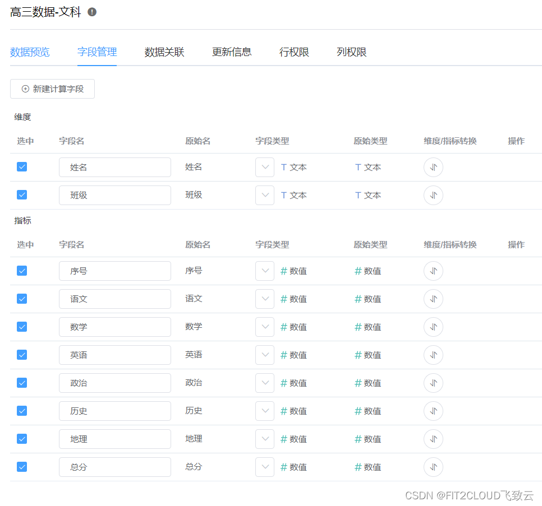Open the 列权限 tab

click(x=352, y=52)
